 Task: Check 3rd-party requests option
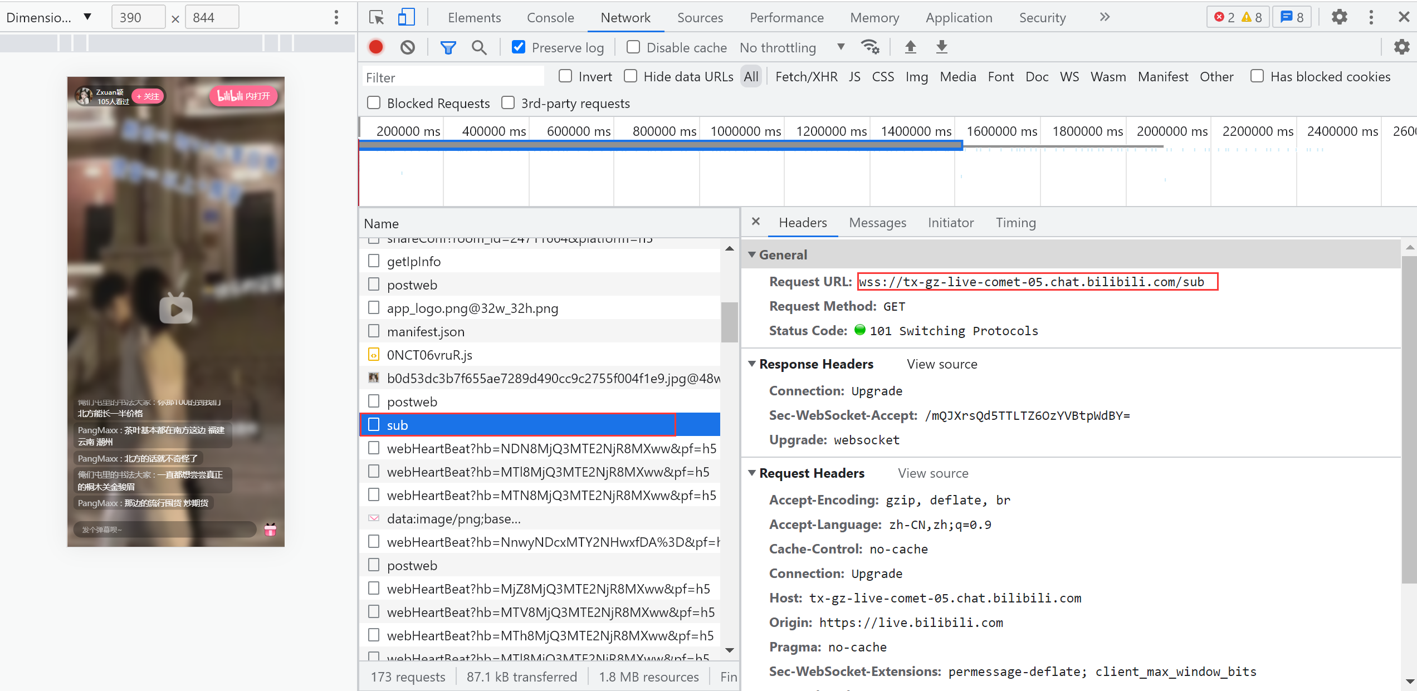[x=508, y=102]
